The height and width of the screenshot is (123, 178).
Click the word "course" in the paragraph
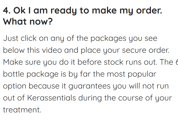coord(128,98)
